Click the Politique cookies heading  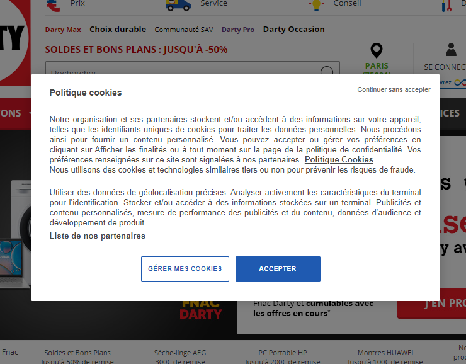pos(86,93)
